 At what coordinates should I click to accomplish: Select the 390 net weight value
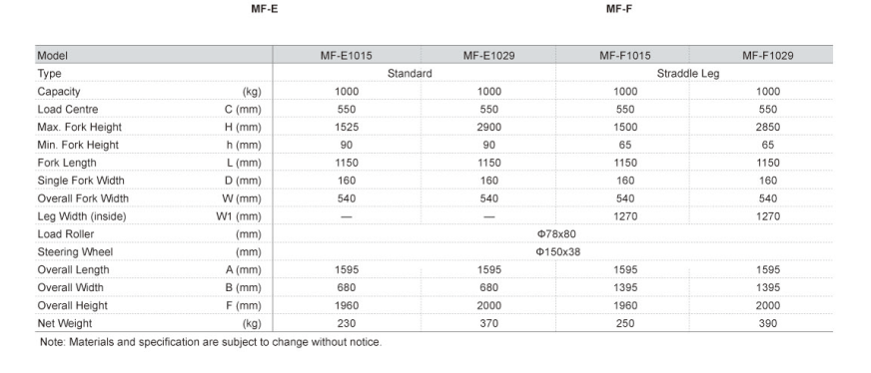click(768, 323)
